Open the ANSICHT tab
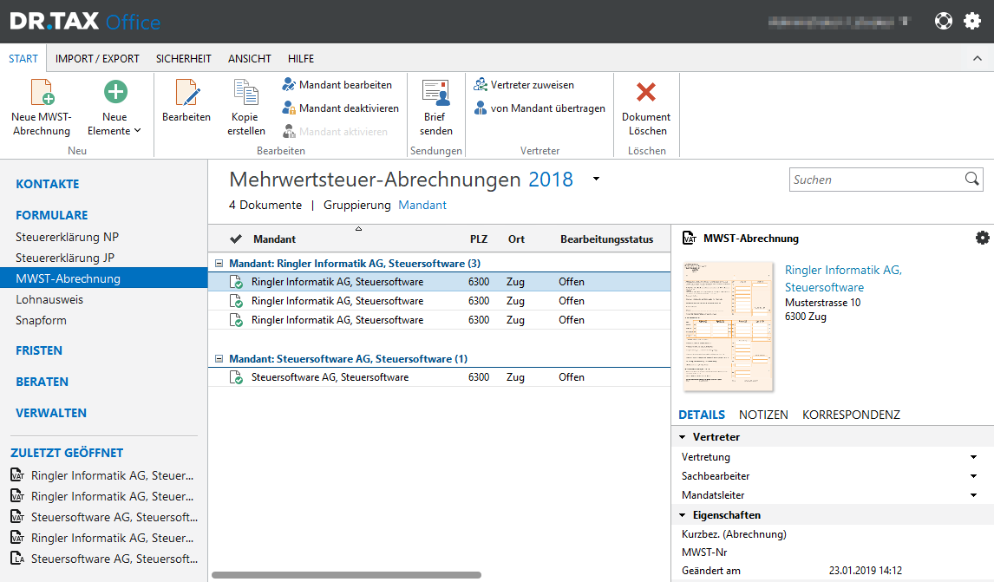The width and height of the screenshot is (994, 582). (x=250, y=58)
